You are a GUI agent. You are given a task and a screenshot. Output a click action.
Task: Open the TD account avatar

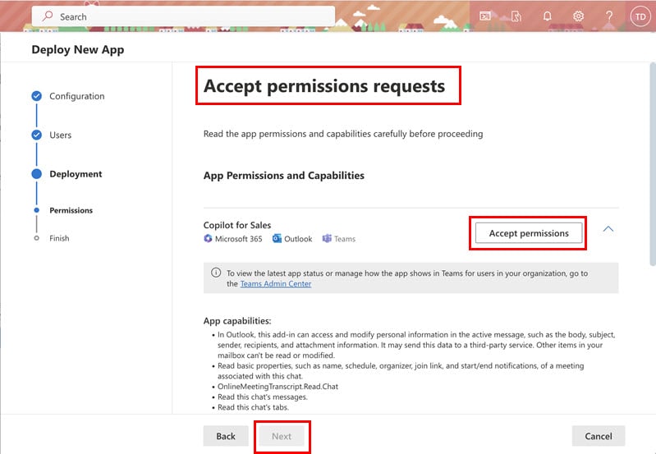(640, 16)
